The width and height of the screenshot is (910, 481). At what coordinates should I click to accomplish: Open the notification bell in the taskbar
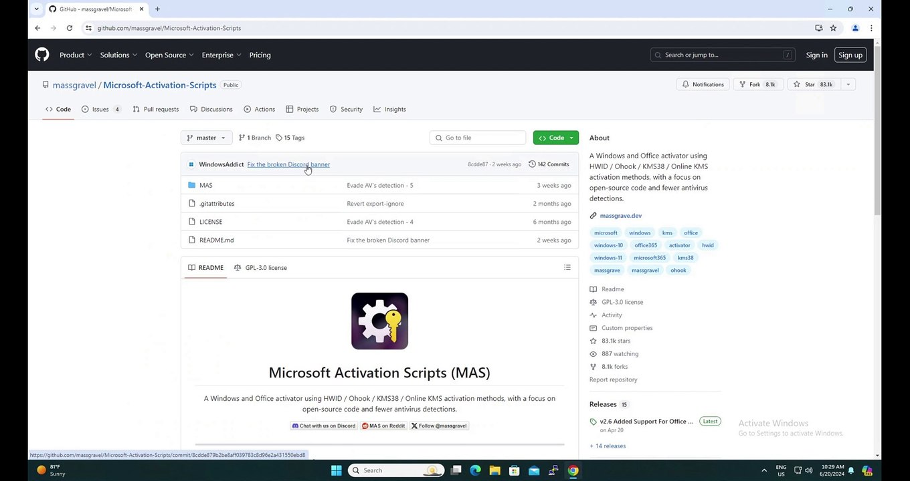pyautogui.click(x=852, y=470)
